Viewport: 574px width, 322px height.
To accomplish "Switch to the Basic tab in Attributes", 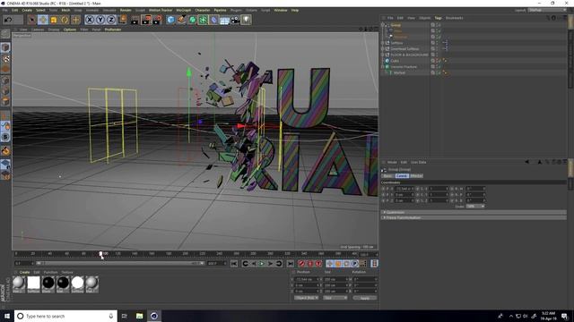I will tap(387, 176).
